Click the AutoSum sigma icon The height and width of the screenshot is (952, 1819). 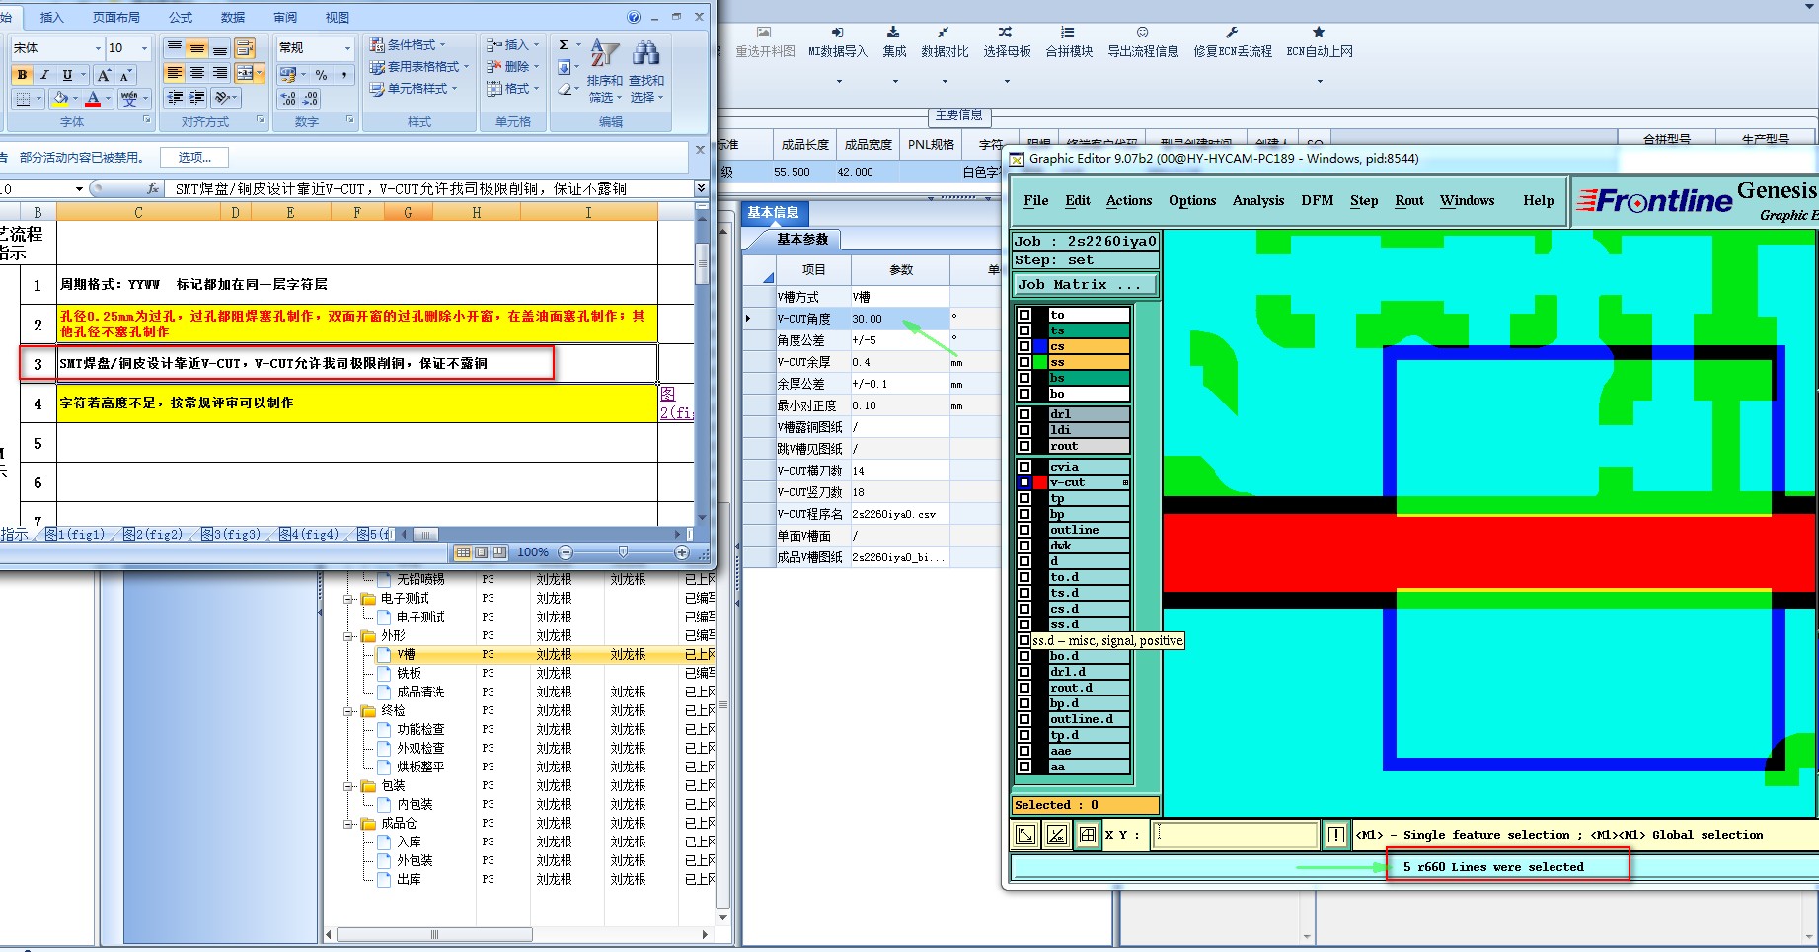tap(564, 45)
